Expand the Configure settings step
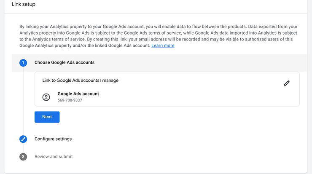Image resolution: width=312 pixels, height=174 pixels. pyautogui.click(x=53, y=139)
